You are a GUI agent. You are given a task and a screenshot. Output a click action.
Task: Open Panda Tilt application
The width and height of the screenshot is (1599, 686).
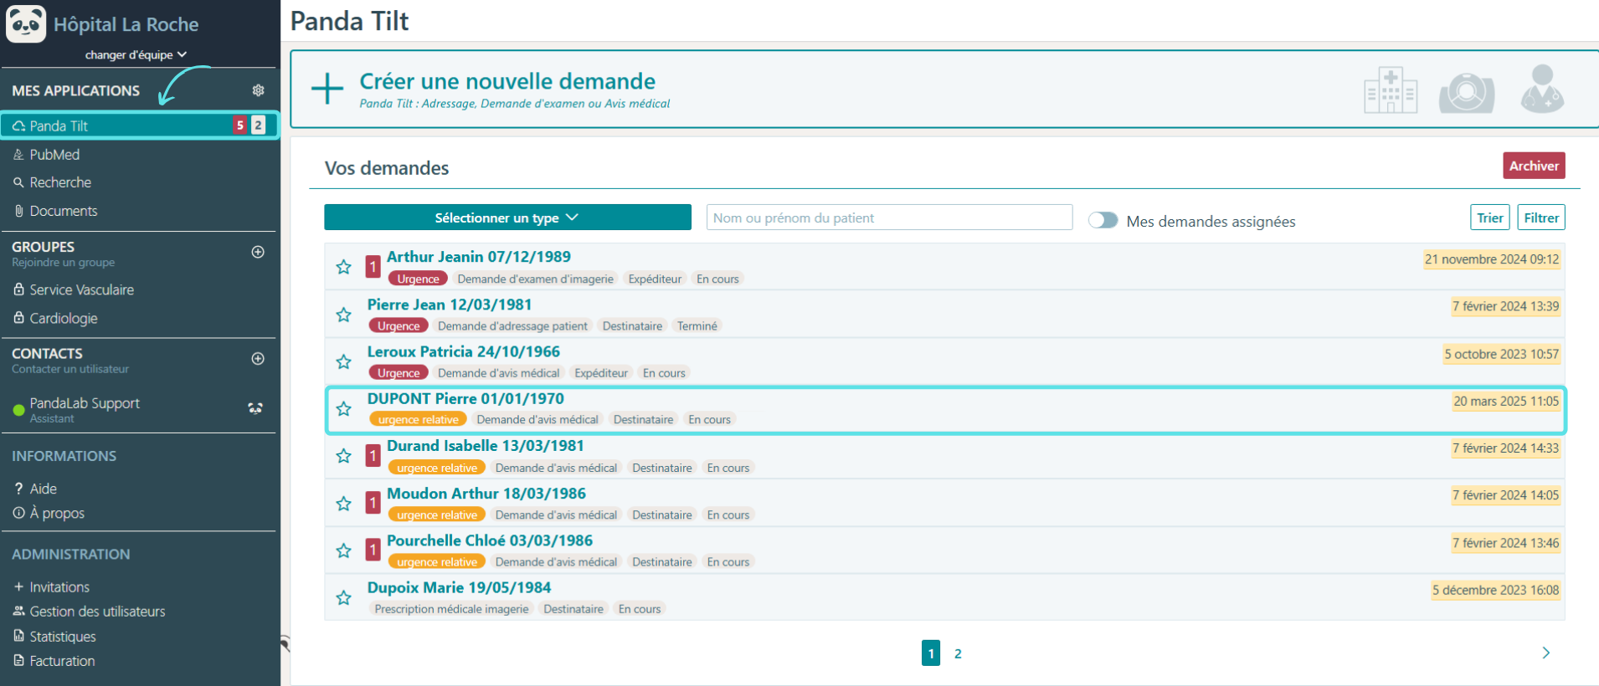click(140, 125)
